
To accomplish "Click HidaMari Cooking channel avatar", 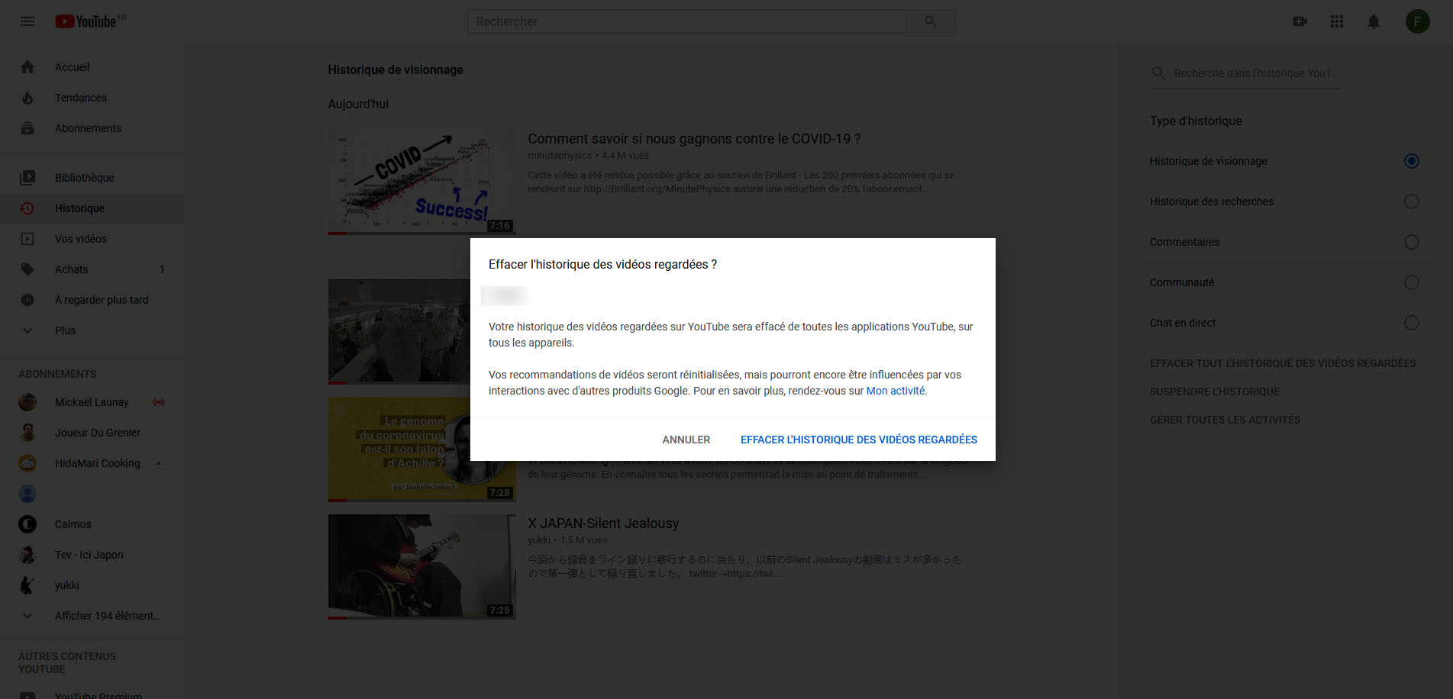I will (x=27, y=463).
